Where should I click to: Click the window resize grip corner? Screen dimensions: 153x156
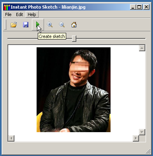tap(148, 151)
